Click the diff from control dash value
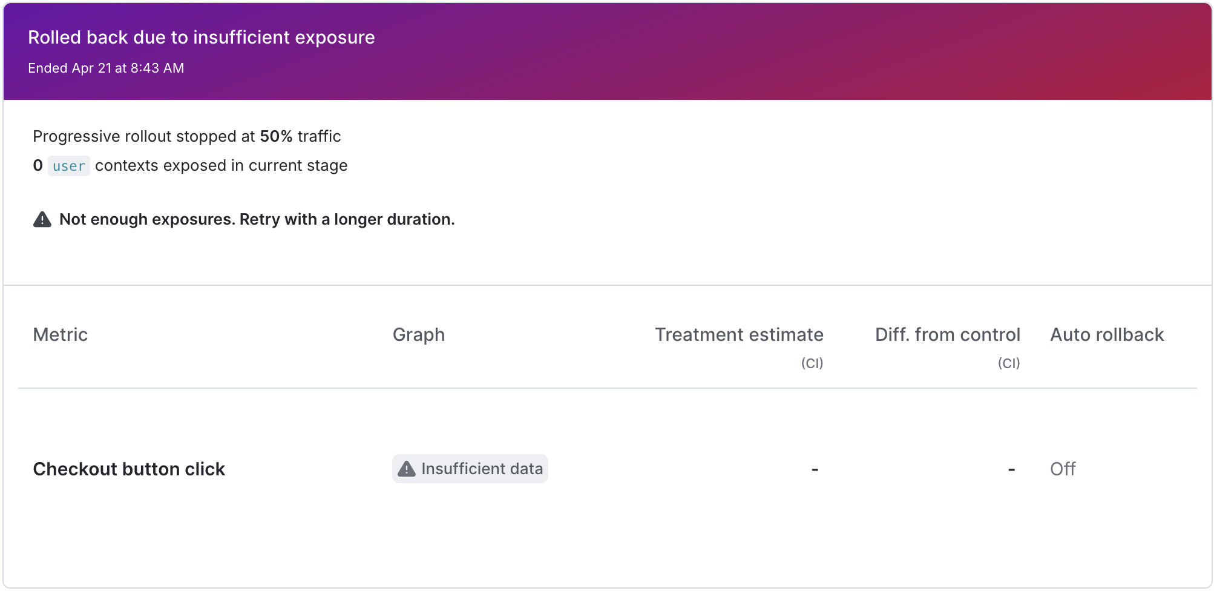This screenshot has width=1214, height=591. click(x=1011, y=469)
